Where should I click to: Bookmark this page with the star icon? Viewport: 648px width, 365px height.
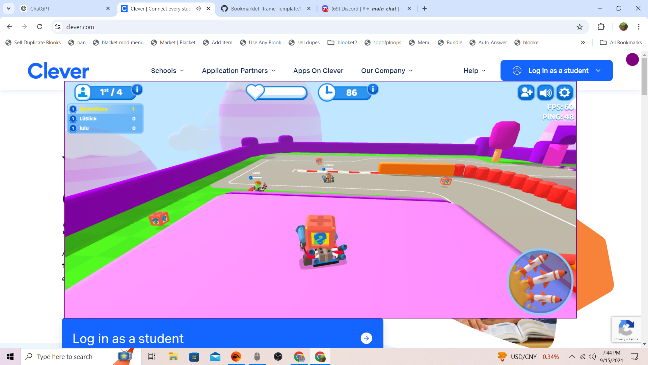(579, 27)
